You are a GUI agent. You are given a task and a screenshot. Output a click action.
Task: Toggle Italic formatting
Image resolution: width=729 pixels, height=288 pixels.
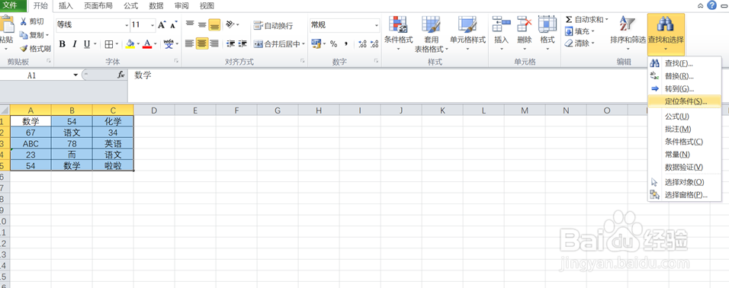point(75,44)
